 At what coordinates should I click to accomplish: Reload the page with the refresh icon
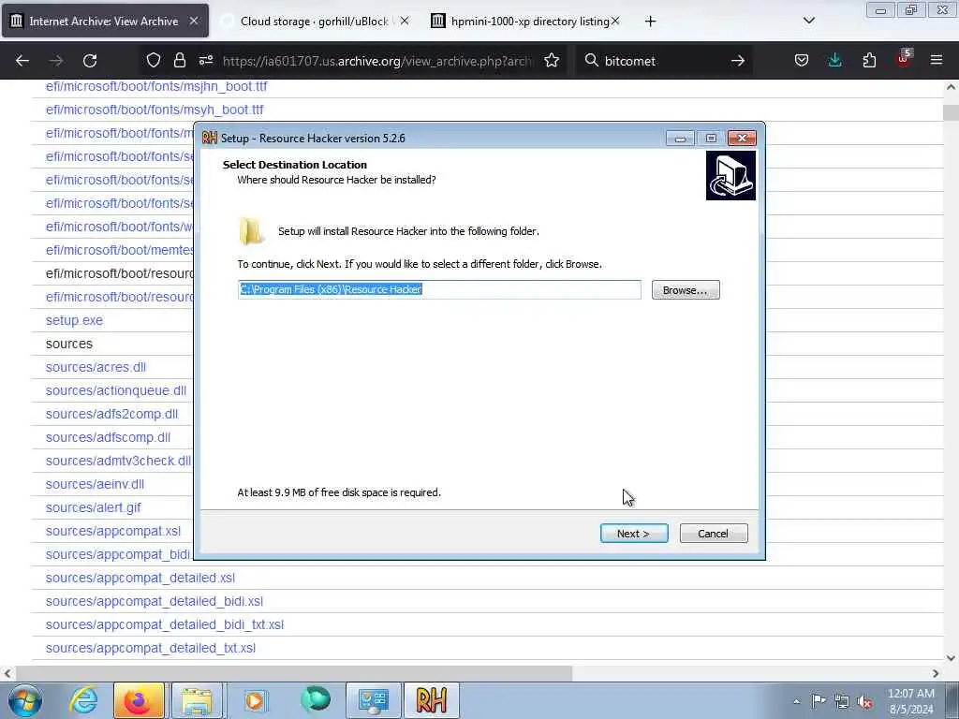pyautogui.click(x=90, y=61)
